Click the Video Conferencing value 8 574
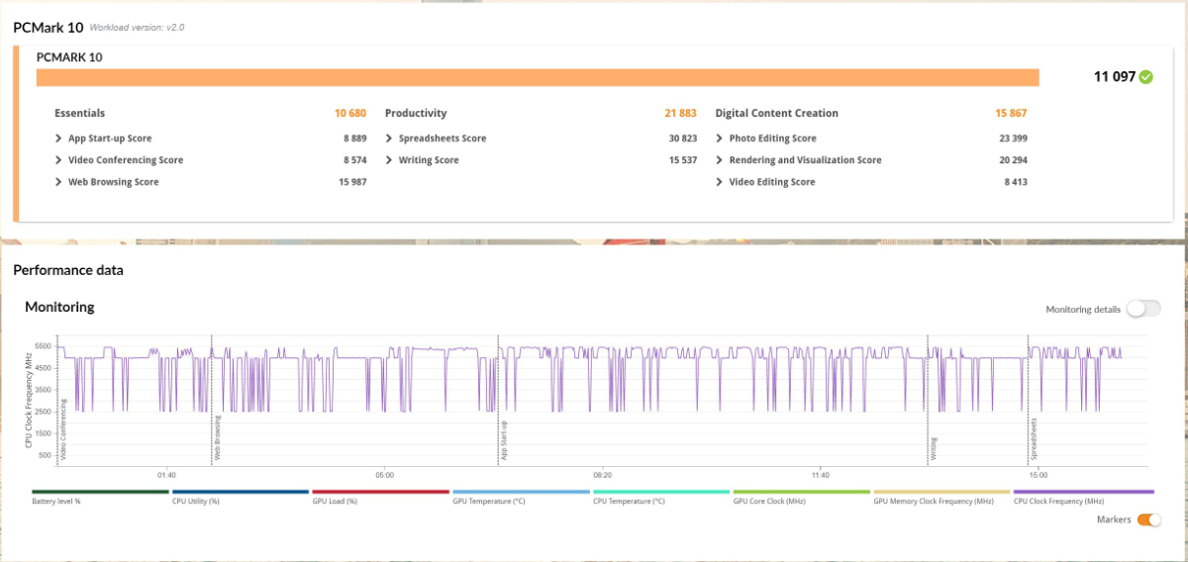The width and height of the screenshot is (1188, 562). click(355, 160)
